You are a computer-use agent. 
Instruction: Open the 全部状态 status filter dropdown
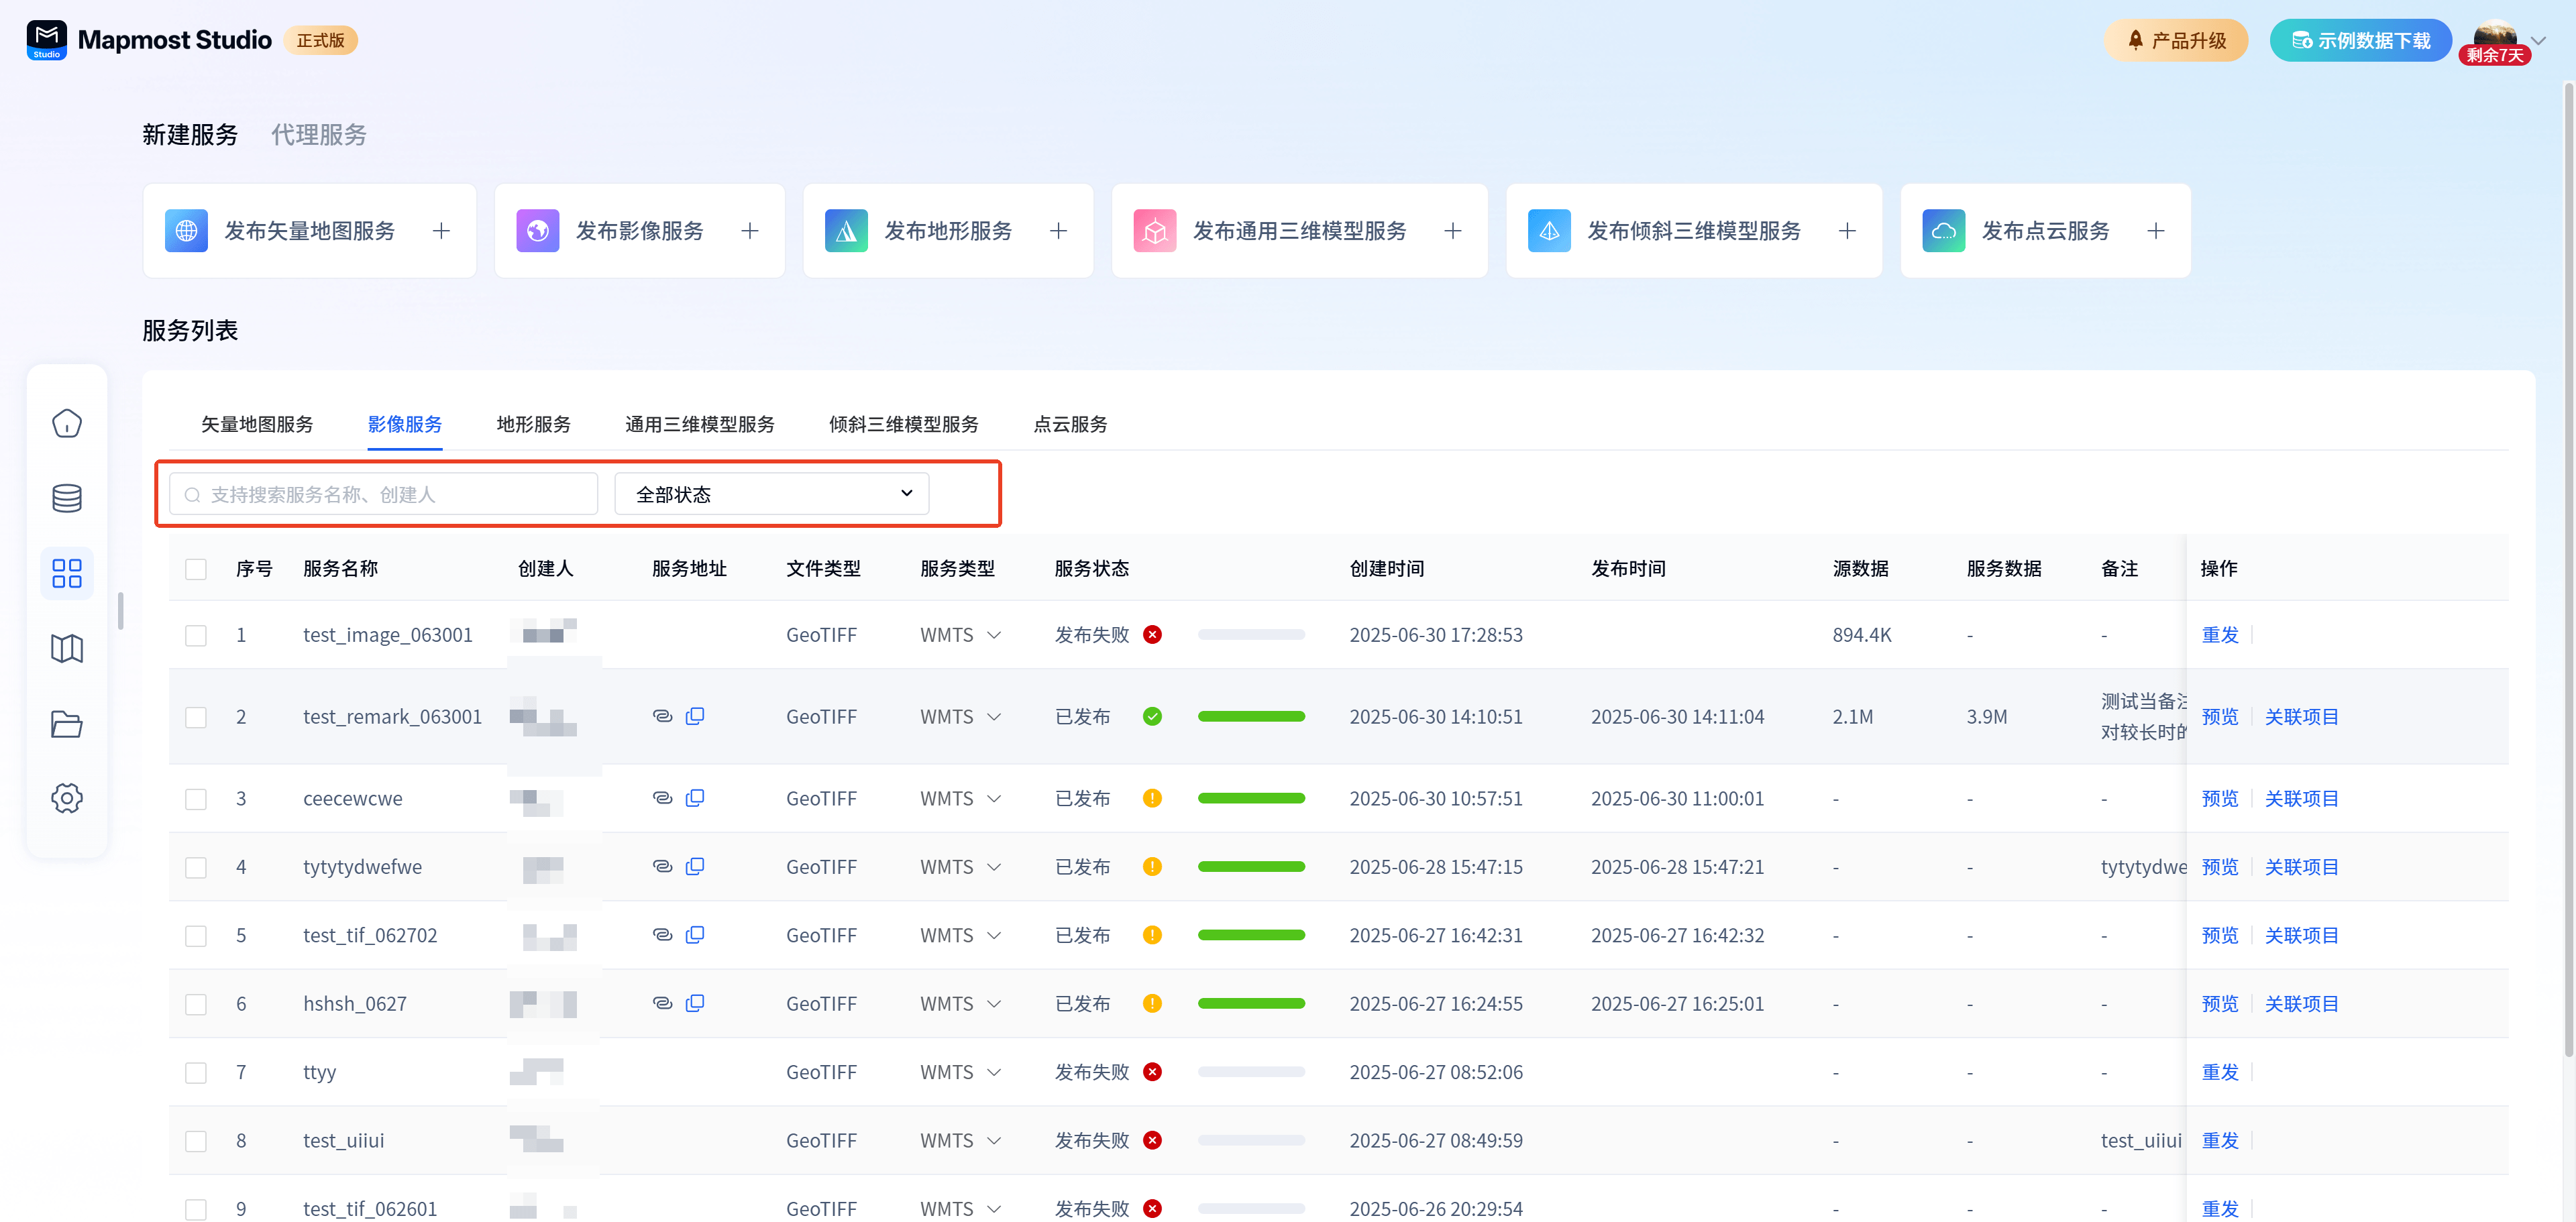click(772, 494)
